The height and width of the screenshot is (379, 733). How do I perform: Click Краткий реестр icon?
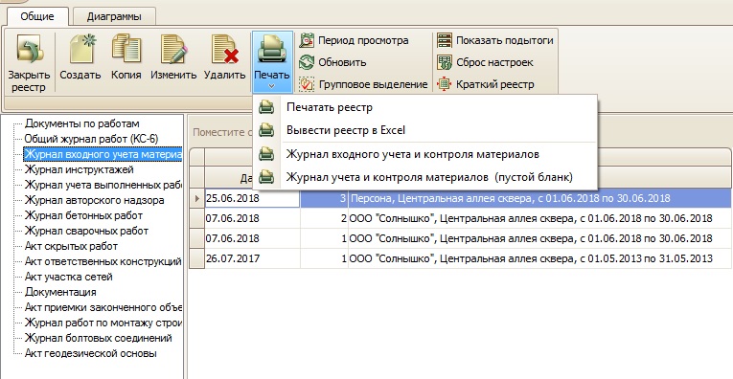click(x=444, y=84)
